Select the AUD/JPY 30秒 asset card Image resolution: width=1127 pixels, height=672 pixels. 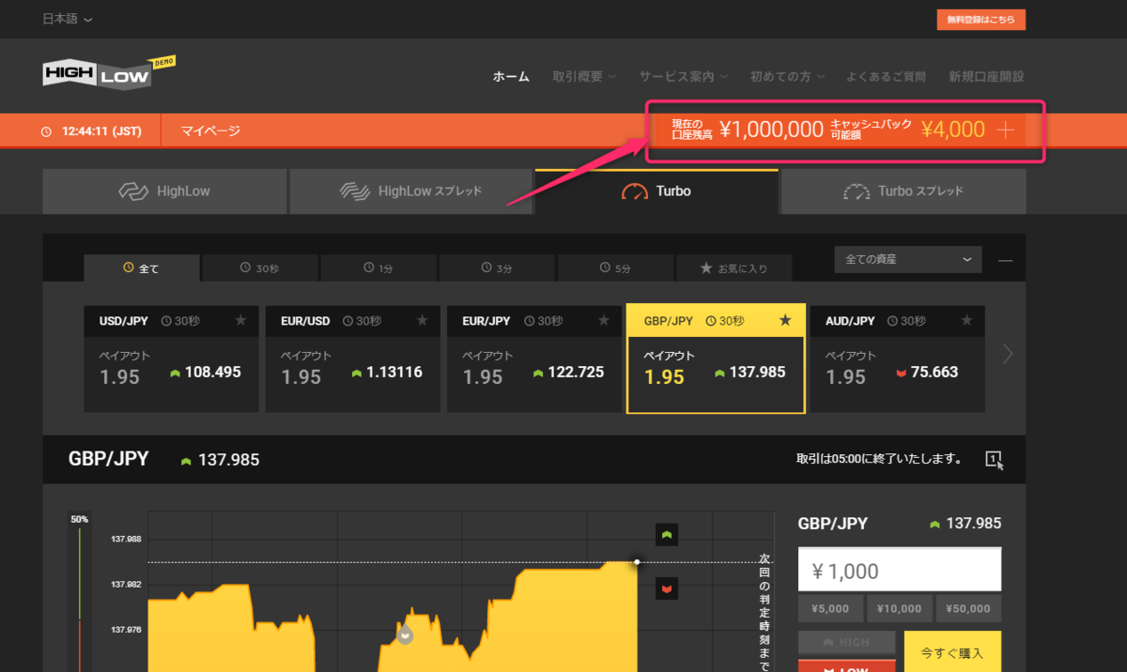[x=897, y=359]
